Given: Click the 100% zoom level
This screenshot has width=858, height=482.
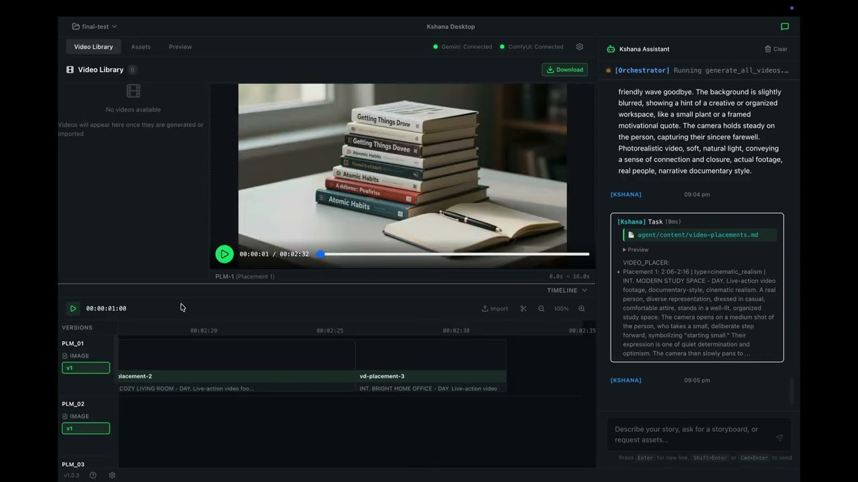Looking at the screenshot, I should click(561, 309).
